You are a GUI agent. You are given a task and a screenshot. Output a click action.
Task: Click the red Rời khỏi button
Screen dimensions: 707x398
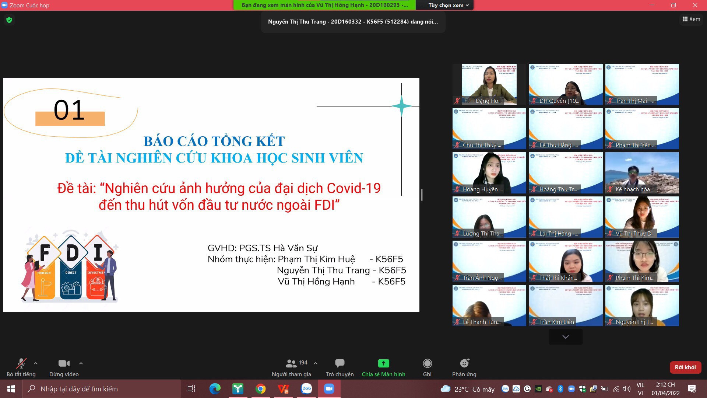[x=685, y=367]
